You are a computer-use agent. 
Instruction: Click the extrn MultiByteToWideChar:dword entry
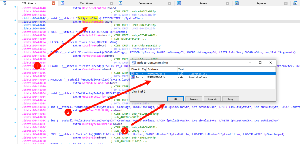click(97, 124)
